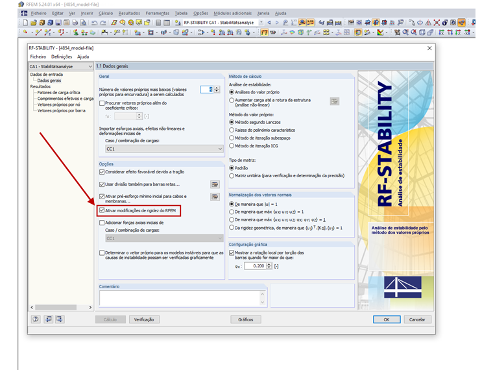This screenshot has width=493, height=370.
Task: Open the minimum prestress settings icon
Action: (215, 197)
